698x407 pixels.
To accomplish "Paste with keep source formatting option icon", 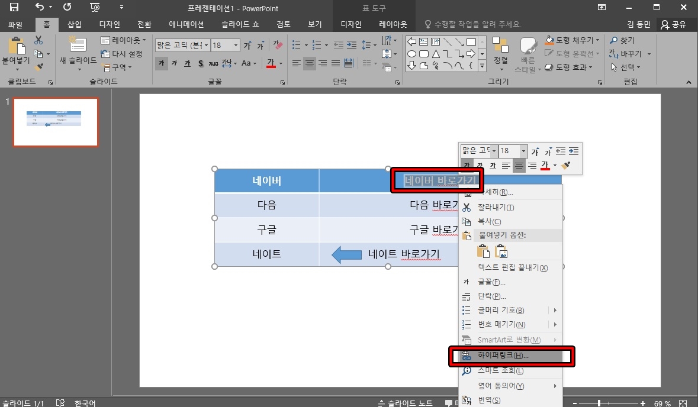I will pyautogui.click(x=483, y=251).
